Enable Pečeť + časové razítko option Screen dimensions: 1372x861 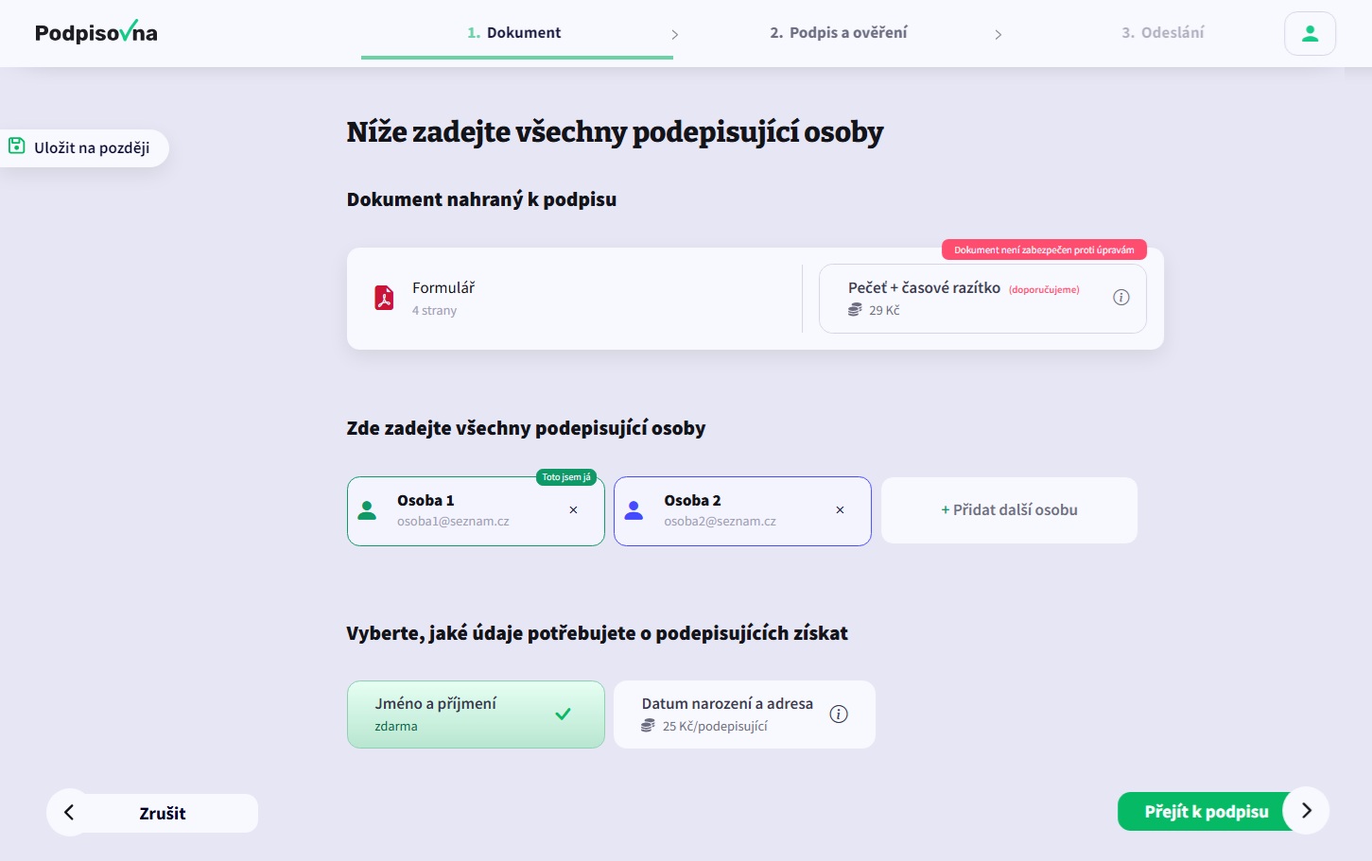pyautogui.click(x=982, y=299)
